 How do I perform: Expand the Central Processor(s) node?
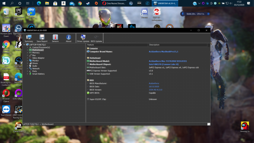pyautogui.click(x=27, y=47)
